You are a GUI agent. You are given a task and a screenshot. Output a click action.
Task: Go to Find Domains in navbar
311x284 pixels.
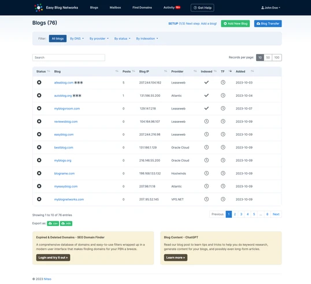142,8
